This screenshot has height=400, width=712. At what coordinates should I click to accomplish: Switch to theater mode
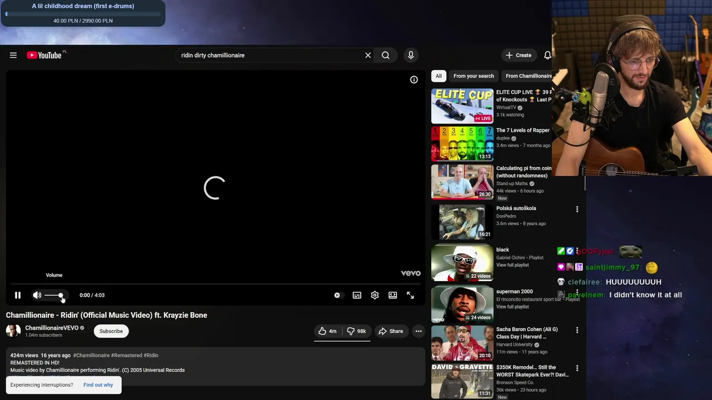coord(393,295)
